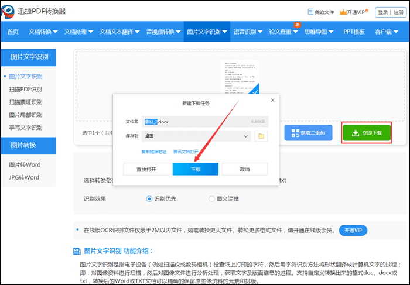
Task: Open JPG转Word in sidebar
Action: [x=24, y=178]
